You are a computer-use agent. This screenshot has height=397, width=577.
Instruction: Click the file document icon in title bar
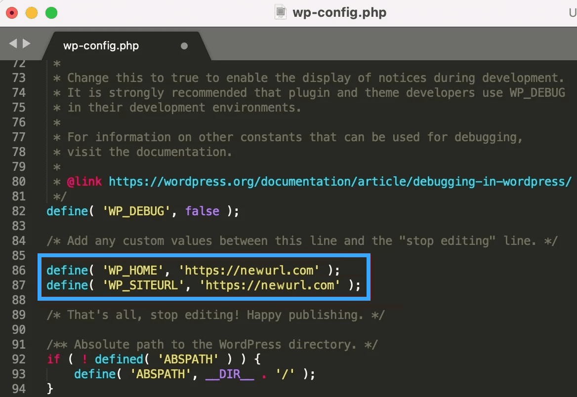click(x=281, y=12)
